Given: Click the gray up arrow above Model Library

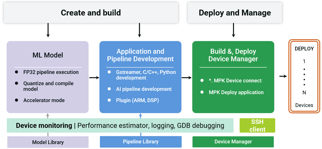Looking at the screenshot, I should click(48, 116).
